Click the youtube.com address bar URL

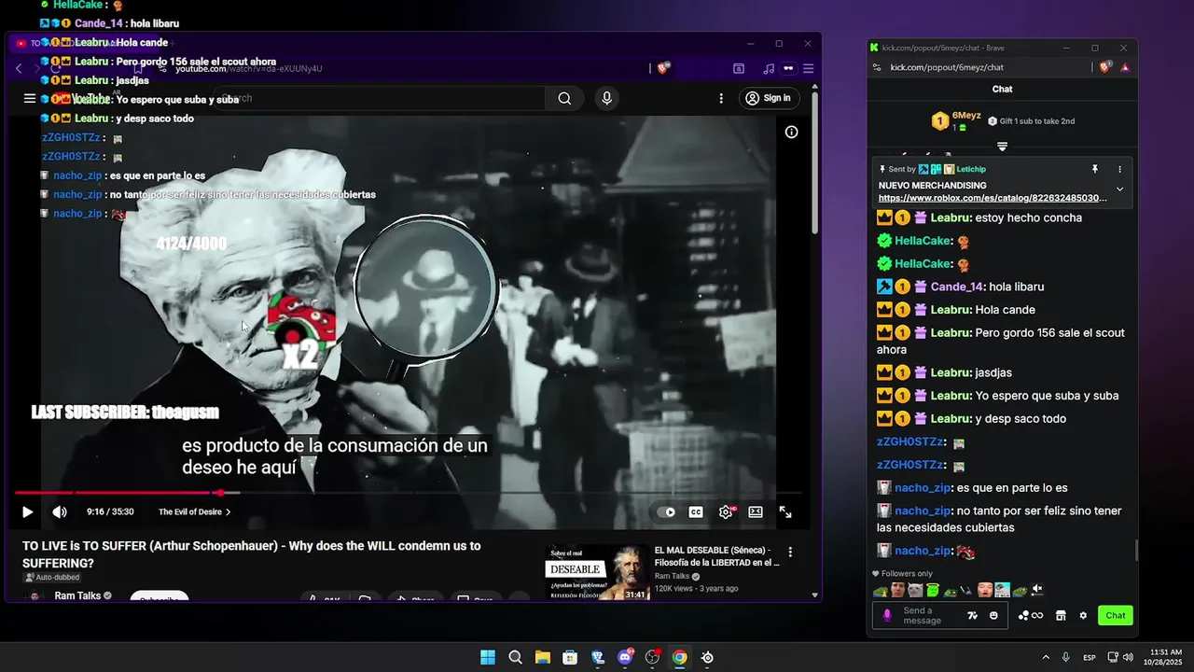(249, 68)
